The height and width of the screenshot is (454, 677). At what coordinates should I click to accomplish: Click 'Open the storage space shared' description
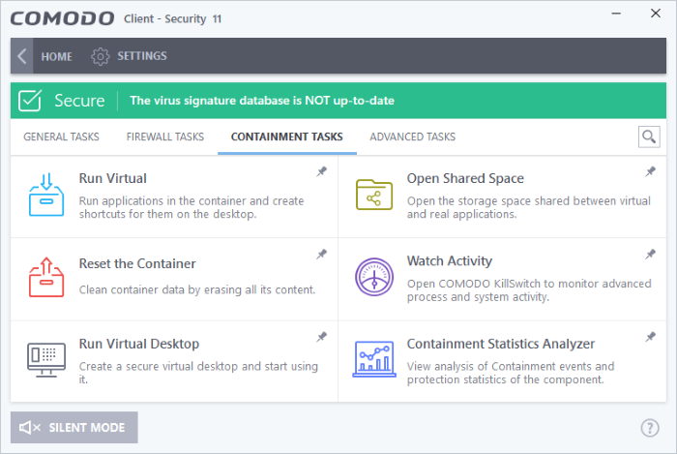tap(528, 207)
